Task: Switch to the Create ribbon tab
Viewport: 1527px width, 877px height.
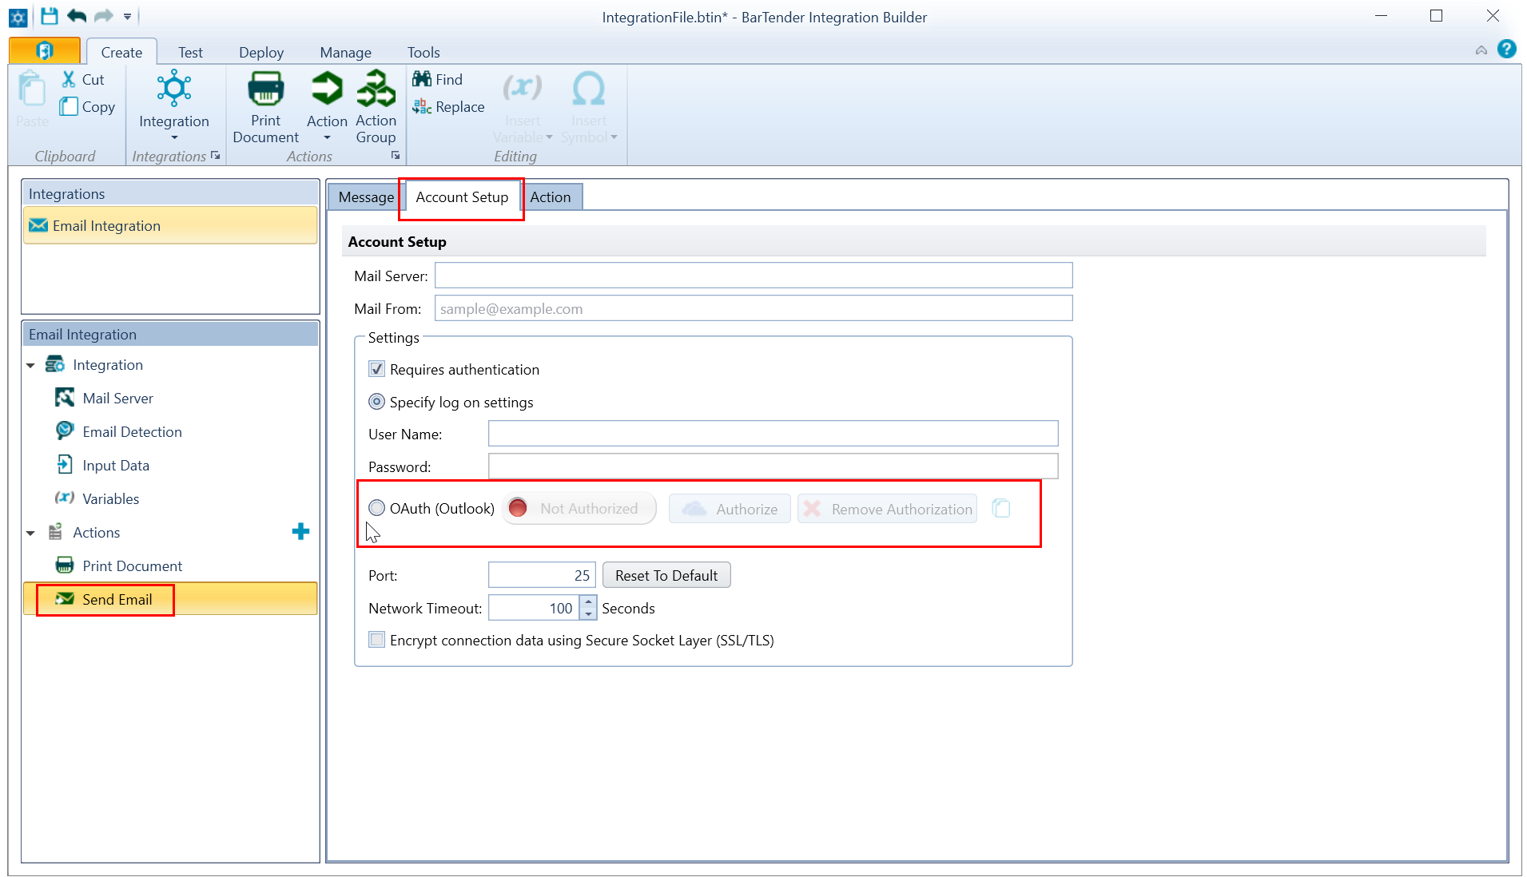Action: tap(121, 52)
